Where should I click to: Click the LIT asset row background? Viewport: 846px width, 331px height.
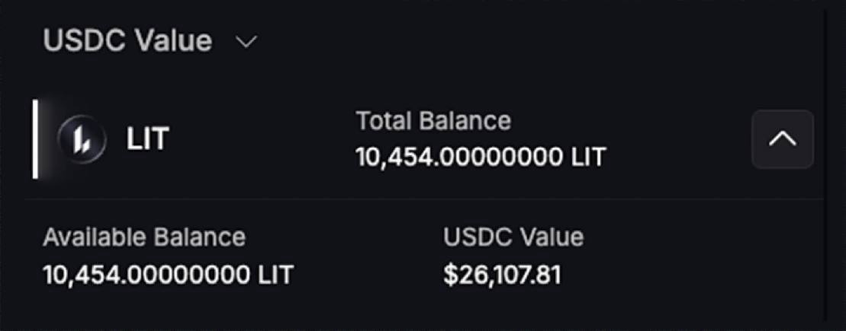coord(423,139)
